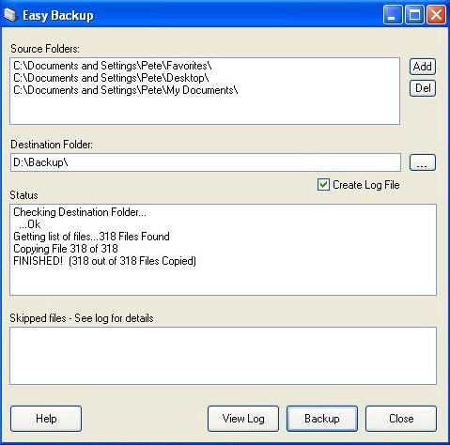
Task: Click the 'Copying File 318 of 318' line
Action: point(66,249)
